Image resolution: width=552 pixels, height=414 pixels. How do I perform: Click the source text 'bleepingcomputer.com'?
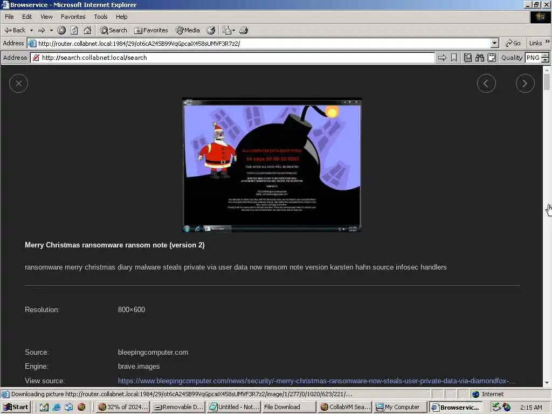coord(153,353)
